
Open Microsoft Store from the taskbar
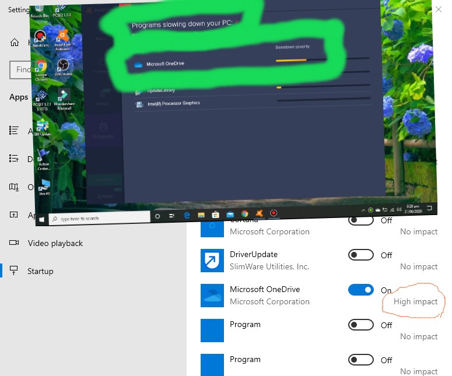click(x=215, y=215)
